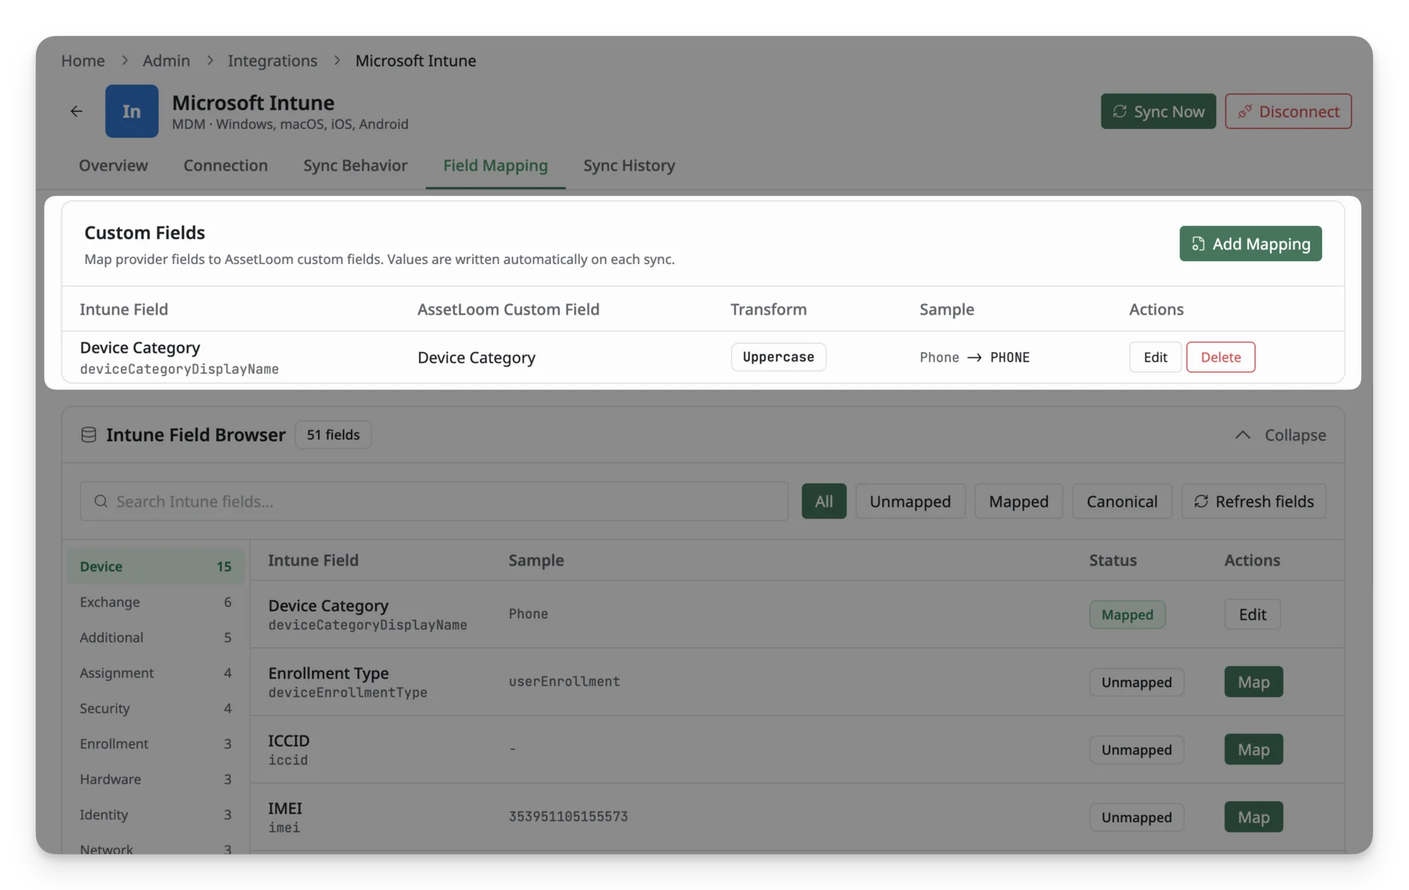Click the Disconnect button
The width and height of the screenshot is (1409, 890).
pyautogui.click(x=1288, y=112)
